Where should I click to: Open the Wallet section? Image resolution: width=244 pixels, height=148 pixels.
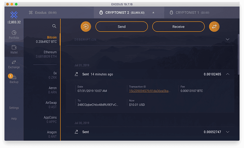click(x=14, y=50)
